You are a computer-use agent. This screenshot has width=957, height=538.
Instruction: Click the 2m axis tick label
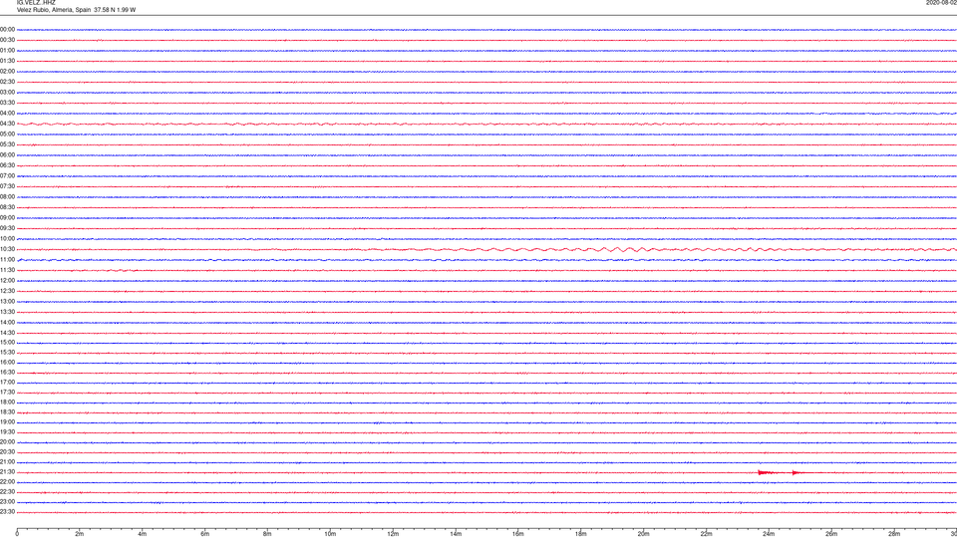coord(80,534)
